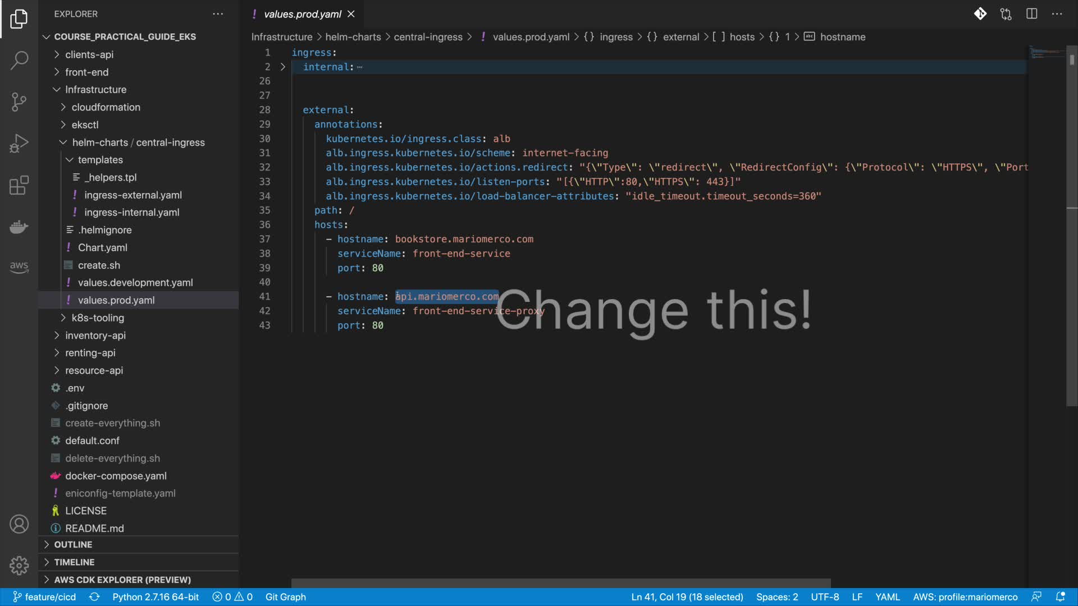Open the Source Control view
The image size is (1078, 606).
pos(19,102)
